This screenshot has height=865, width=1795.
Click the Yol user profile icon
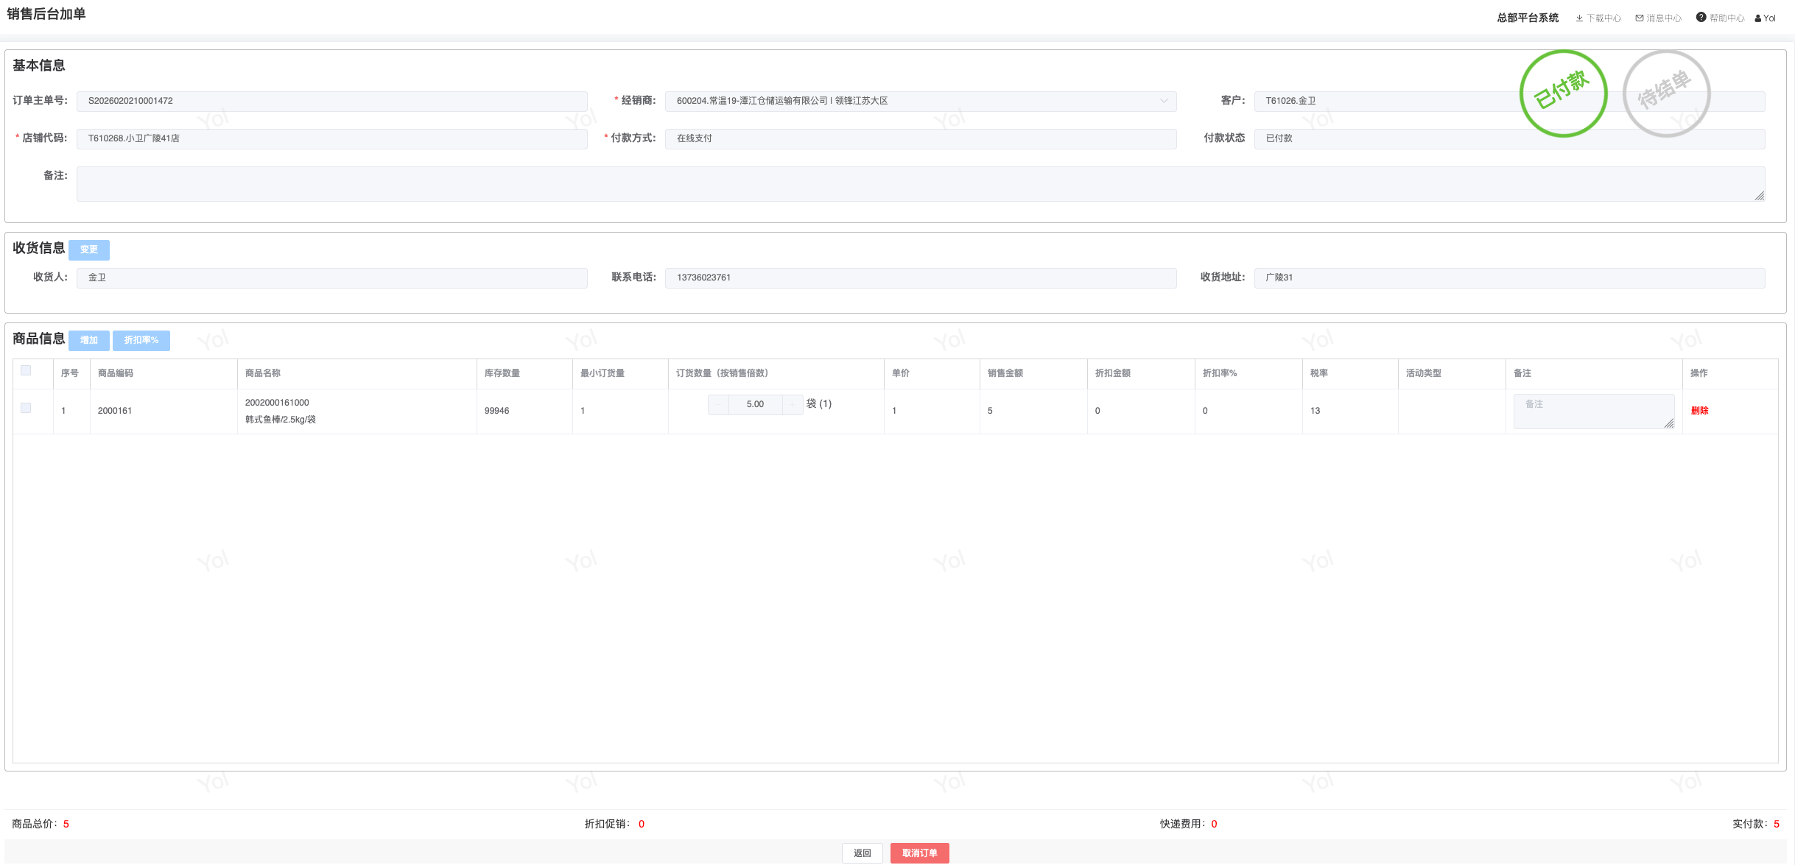click(1758, 18)
